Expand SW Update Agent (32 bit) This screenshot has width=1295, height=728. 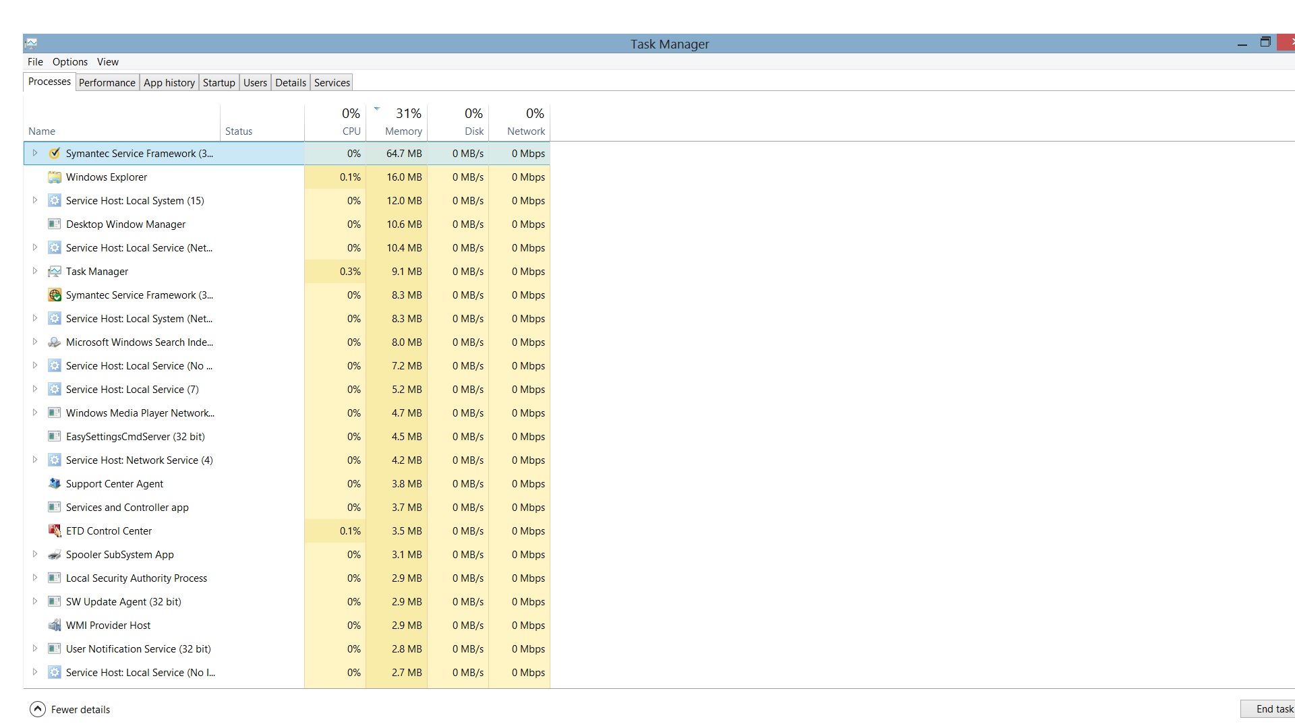pos(35,601)
